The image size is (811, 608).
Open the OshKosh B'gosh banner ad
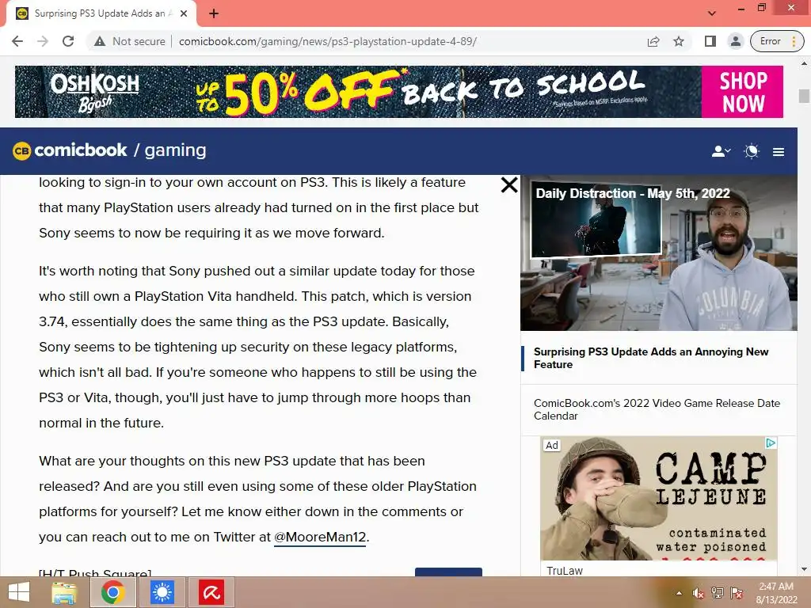tap(399, 92)
